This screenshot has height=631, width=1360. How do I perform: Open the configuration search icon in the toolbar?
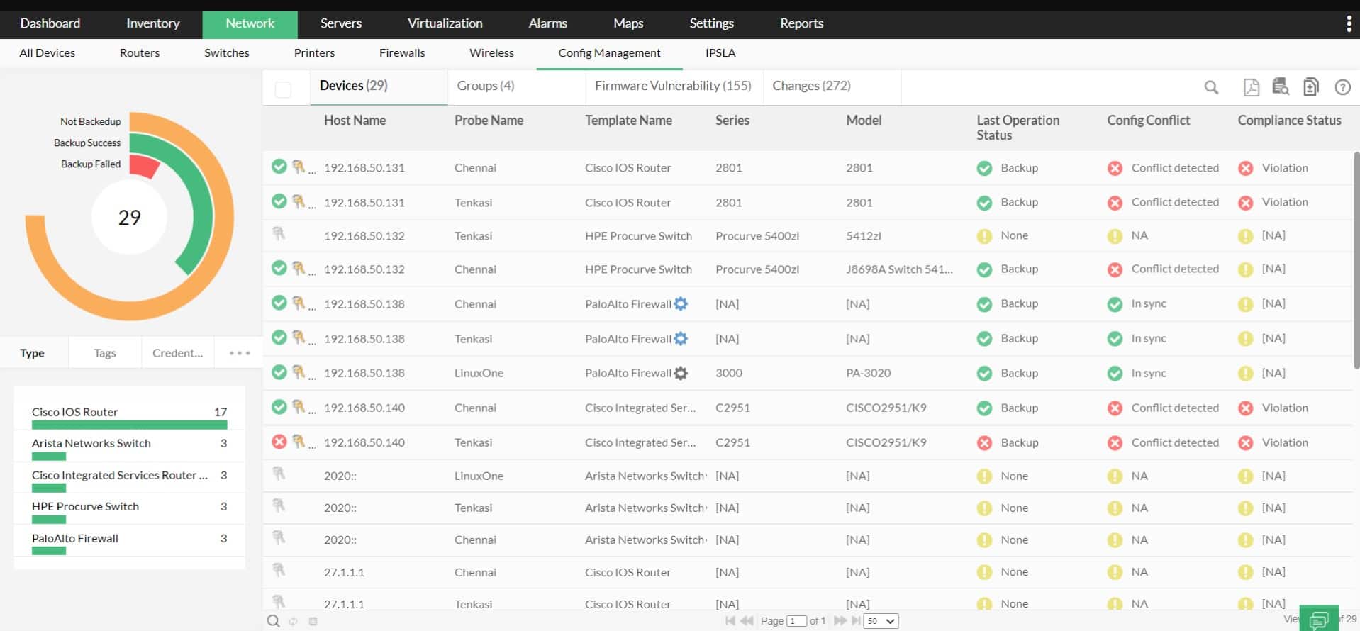pos(1281,86)
